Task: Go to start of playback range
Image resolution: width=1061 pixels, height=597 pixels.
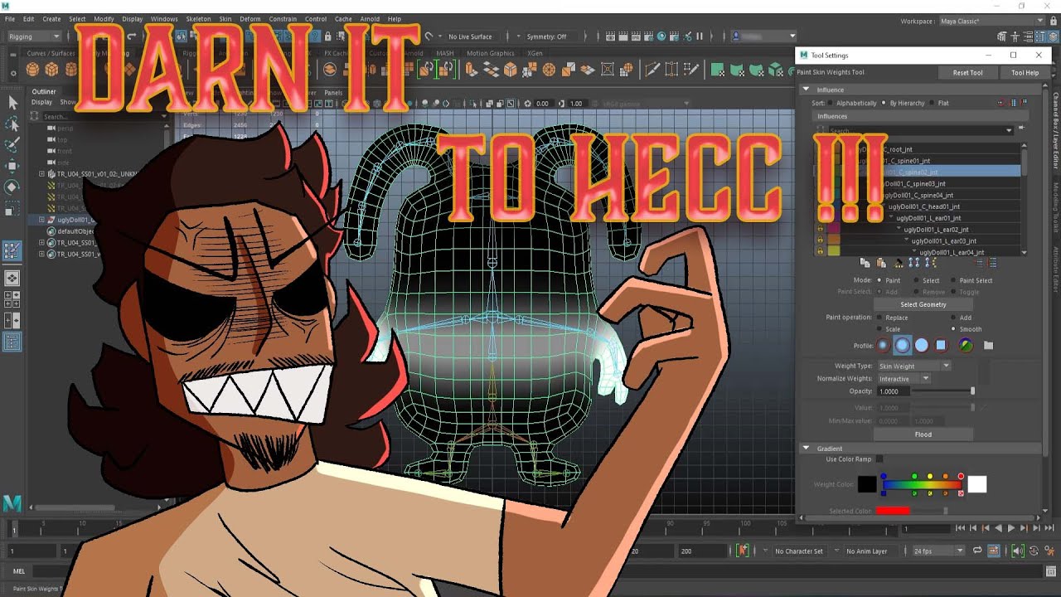Action: pos(960,528)
